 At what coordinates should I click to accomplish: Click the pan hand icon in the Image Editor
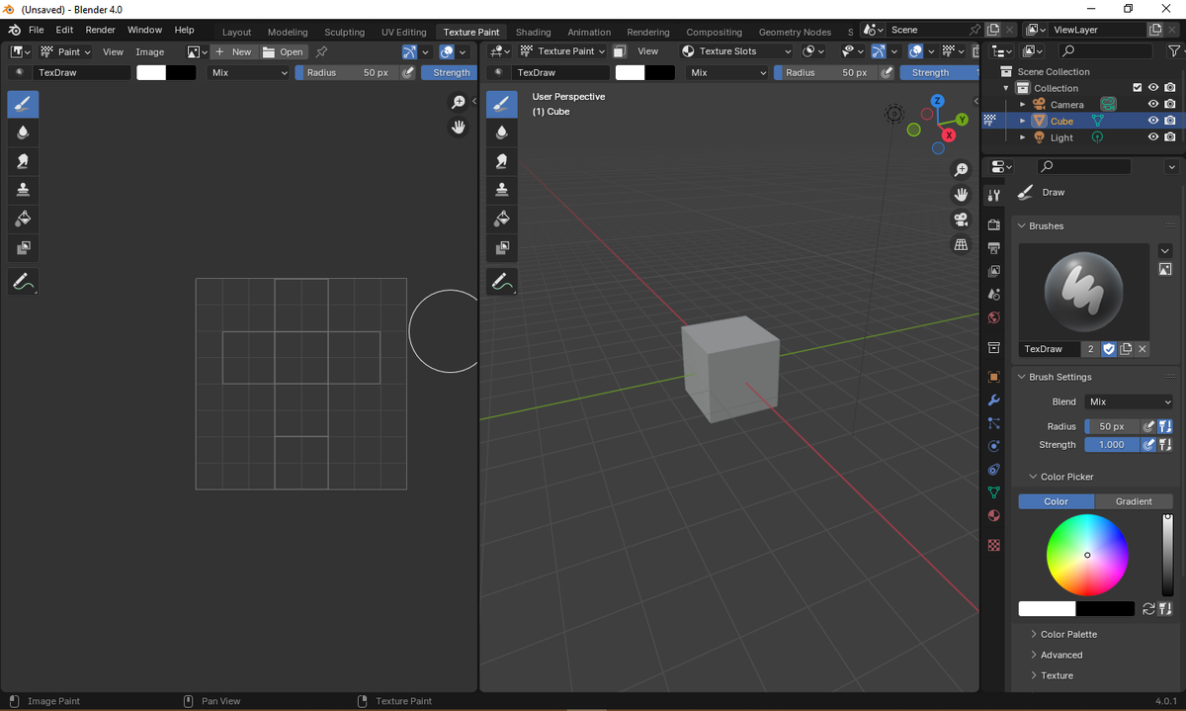point(459,127)
